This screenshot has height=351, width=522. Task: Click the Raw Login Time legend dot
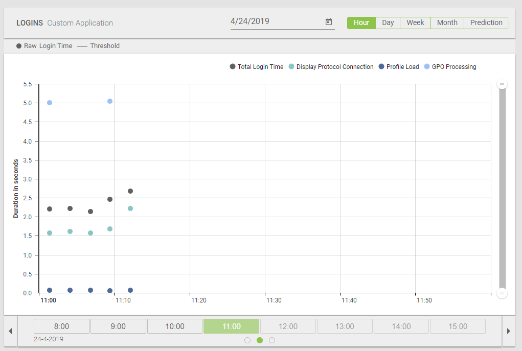[18, 45]
